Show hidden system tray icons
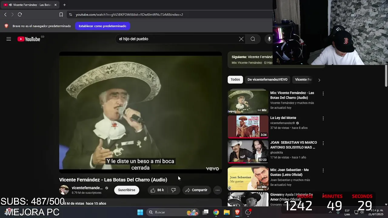 [x=330, y=212]
